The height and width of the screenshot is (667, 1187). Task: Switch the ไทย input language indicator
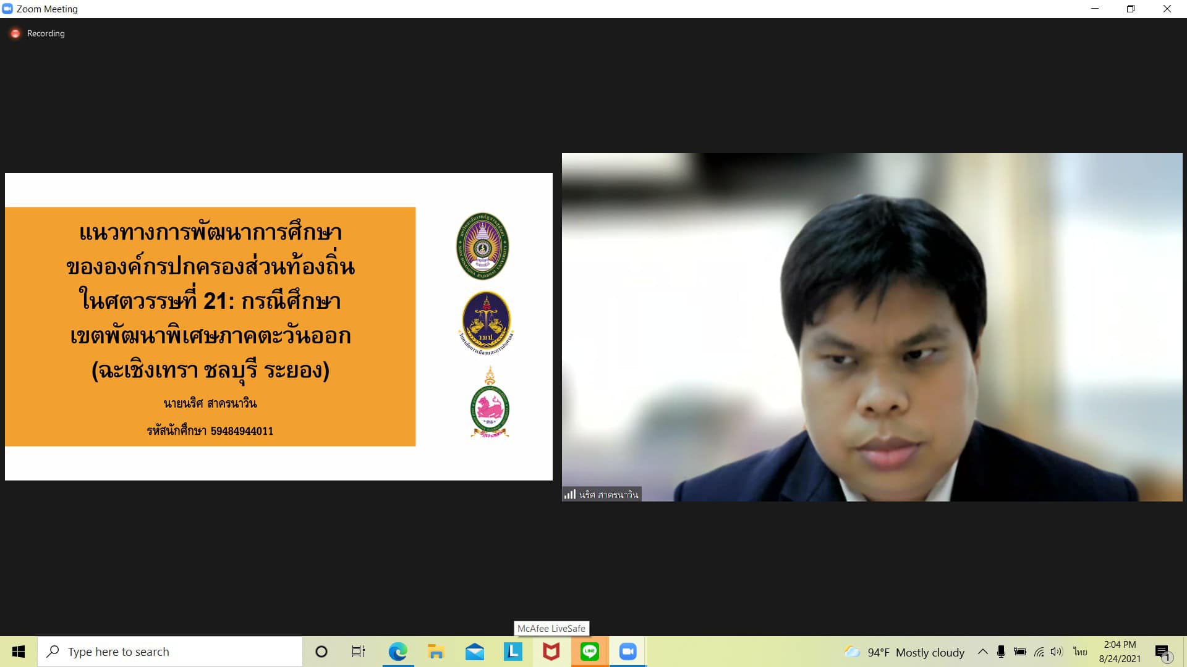point(1079,652)
